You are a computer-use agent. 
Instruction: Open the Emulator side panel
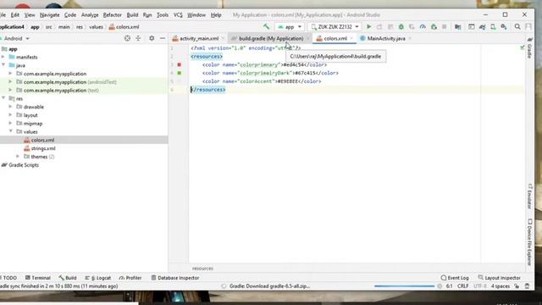529,196
